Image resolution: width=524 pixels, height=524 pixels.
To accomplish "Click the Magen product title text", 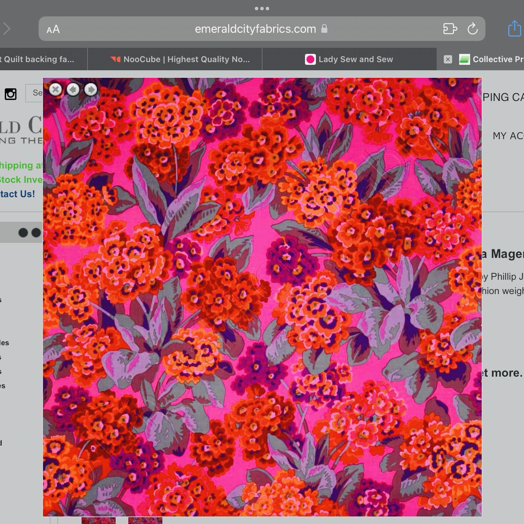I will click(x=507, y=254).
